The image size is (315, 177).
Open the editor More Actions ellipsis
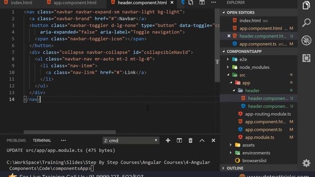(214, 2)
